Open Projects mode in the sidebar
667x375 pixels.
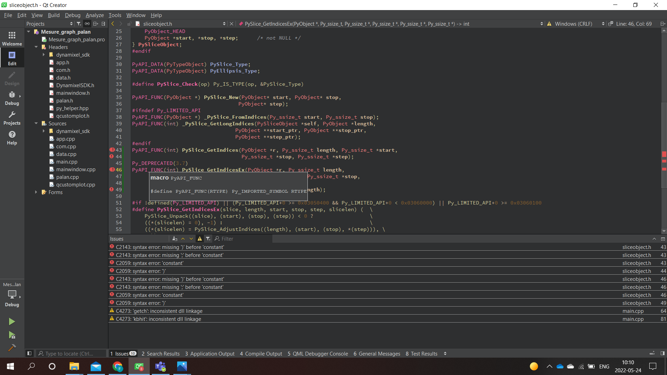point(12,118)
